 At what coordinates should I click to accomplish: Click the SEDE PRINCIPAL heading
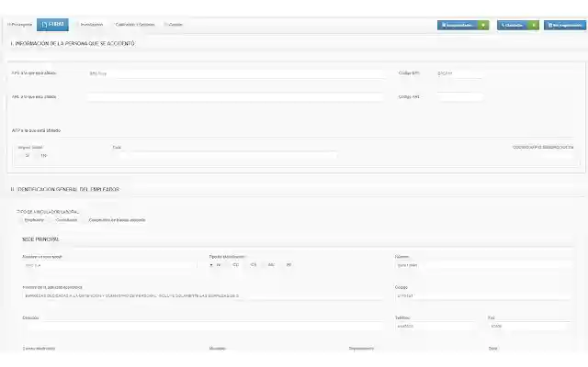[40, 239]
